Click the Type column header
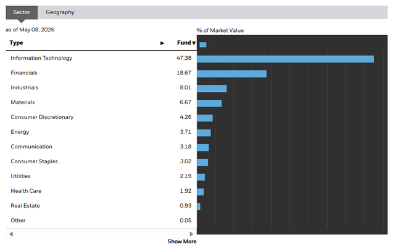 (17, 43)
